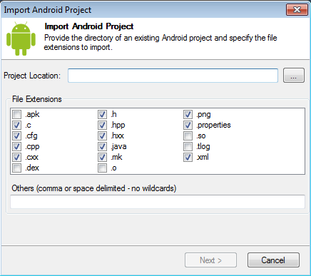Uncheck the .xml extension checkbox
This screenshot has height=276, width=311.
pos(188,158)
